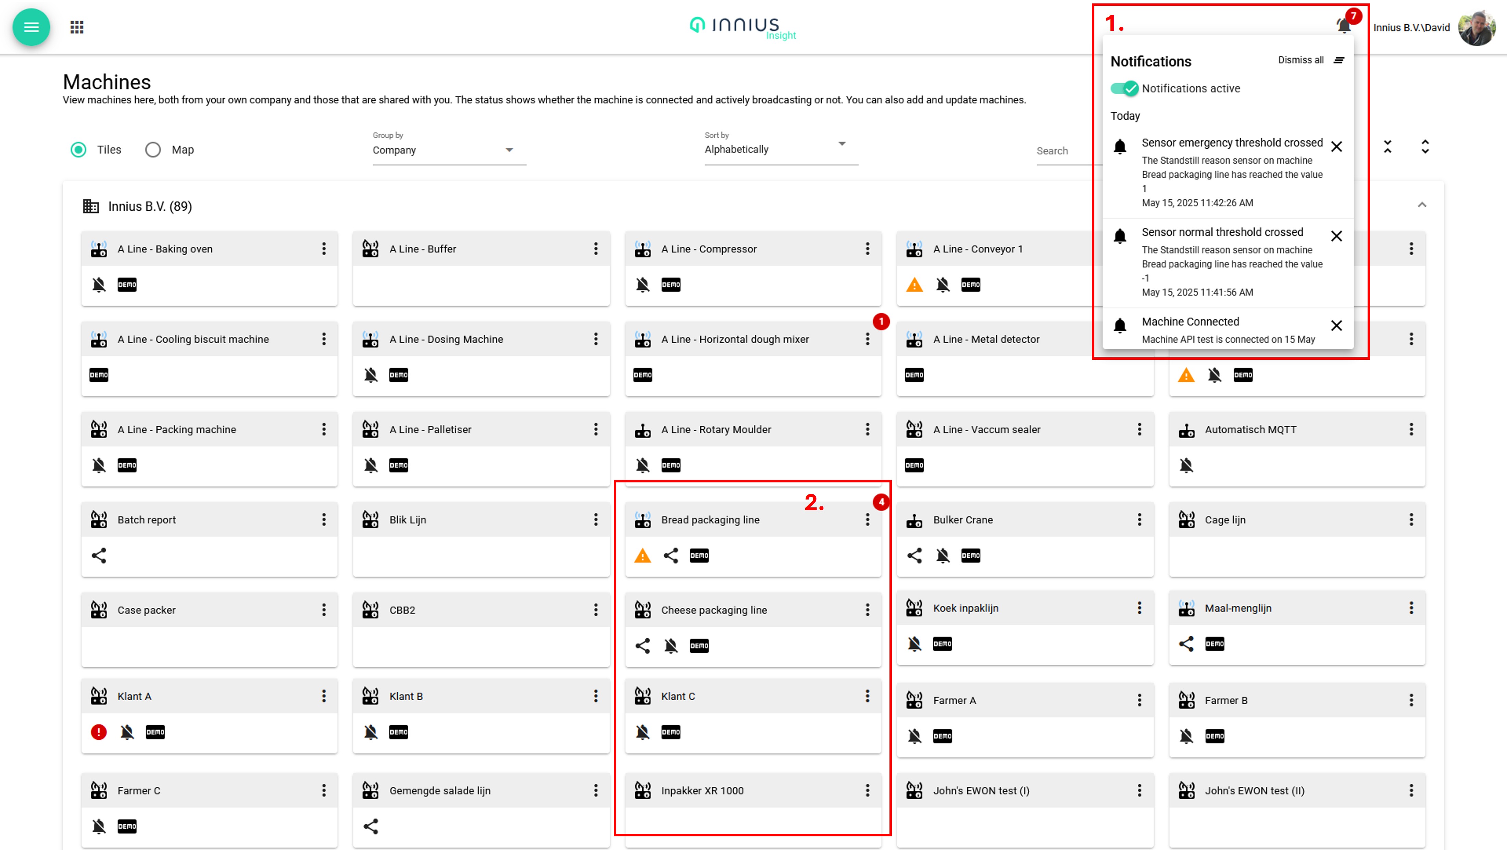Open the John's EWON test (I) tile
The height and width of the screenshot is (850, 1507).
click(1025, 810)
